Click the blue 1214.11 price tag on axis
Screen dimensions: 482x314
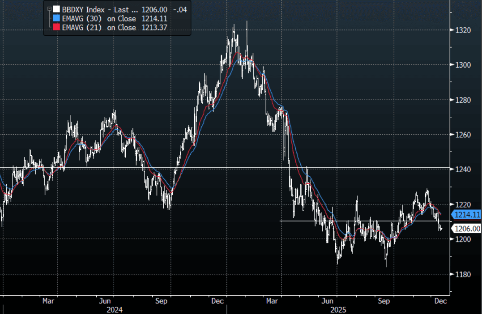[467, 215]
